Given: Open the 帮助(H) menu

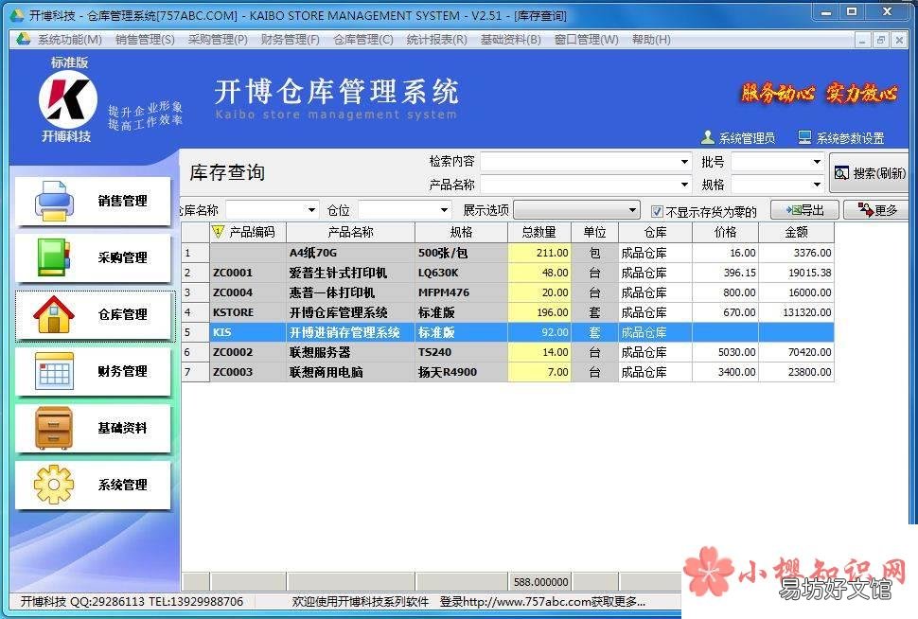Looking at the screenshot, I should coord(651,39).
